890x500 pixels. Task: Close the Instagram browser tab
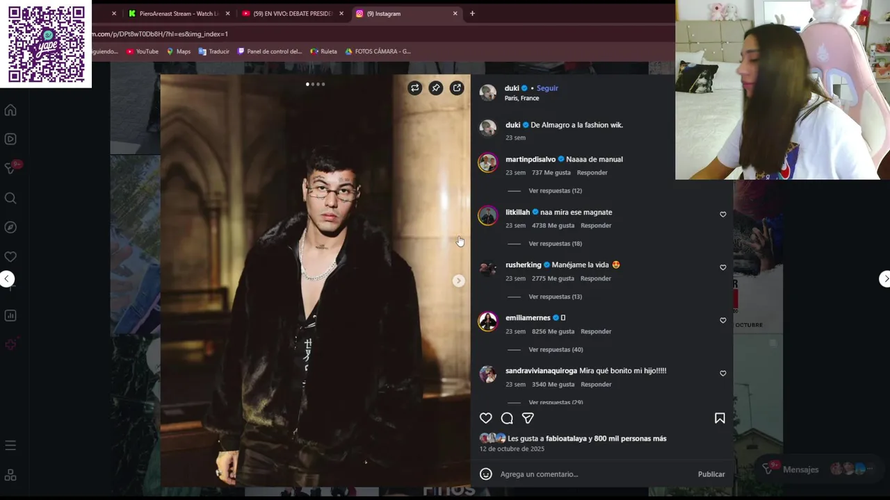pyautogui.click(x=455, y=13)
